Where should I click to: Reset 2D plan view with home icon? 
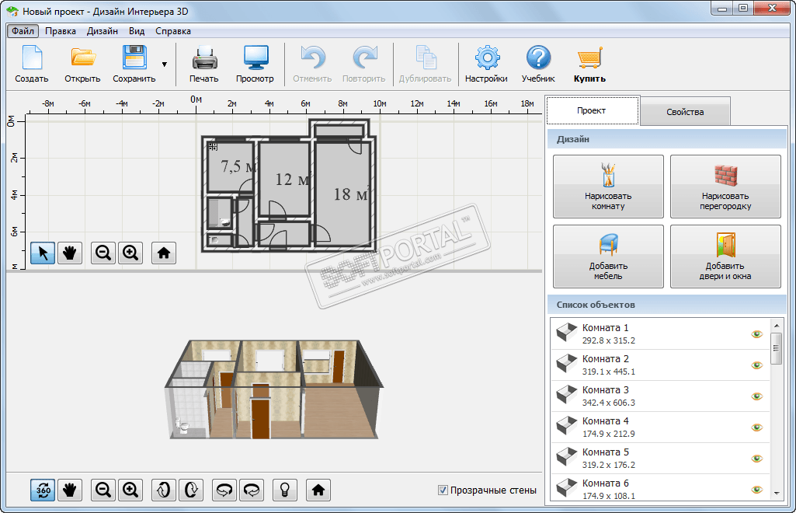point(163,253)
